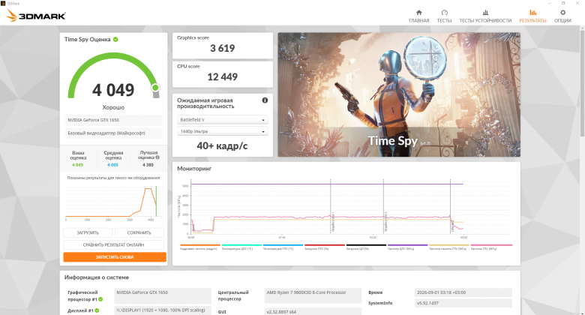The height and width of the screenshot is (315, 585).
Task: Click the Сохранить button
Action: (x=139, y=232)
